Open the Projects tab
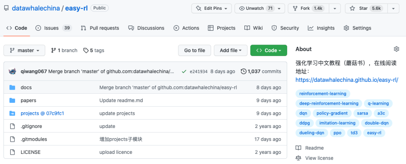 [x=222, y=28]
